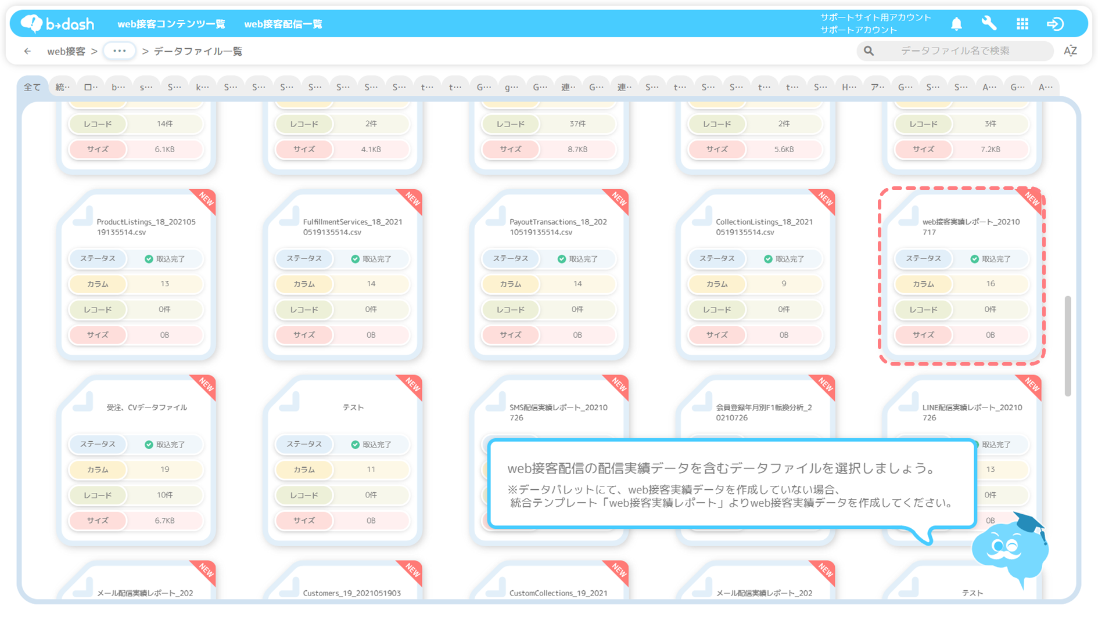Click the 7.2KB size value
Screen dimensions: 1098x617
(x=990, y=149)
